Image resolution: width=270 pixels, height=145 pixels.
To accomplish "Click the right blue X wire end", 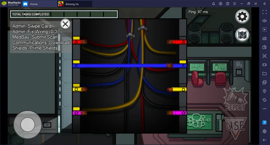I will coord(183,65).
